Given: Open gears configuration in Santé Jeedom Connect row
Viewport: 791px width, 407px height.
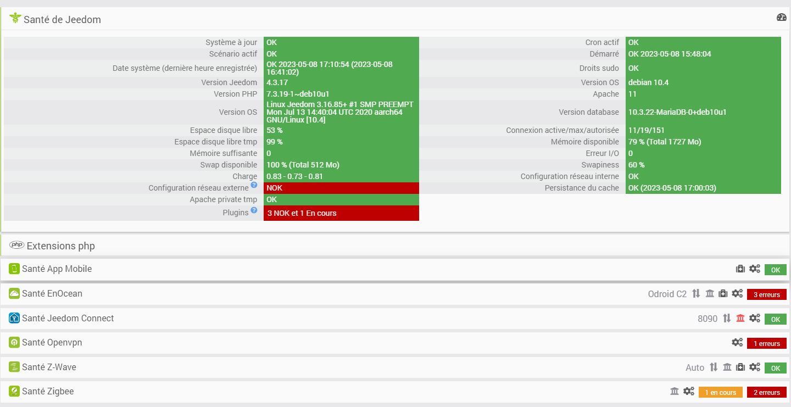Looking at the screenshot, I should 755,319.
